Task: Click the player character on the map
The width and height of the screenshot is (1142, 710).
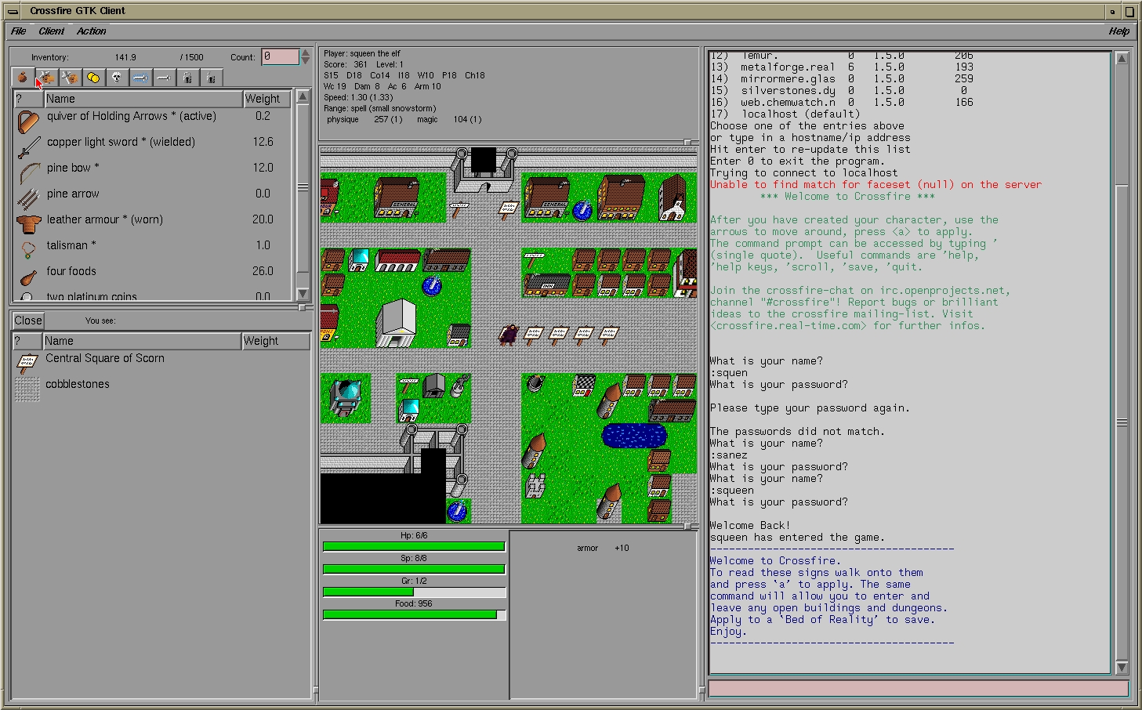Action: 509,335
